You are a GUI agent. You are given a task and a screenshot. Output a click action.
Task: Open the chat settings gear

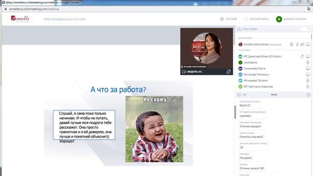pos(309,95)
